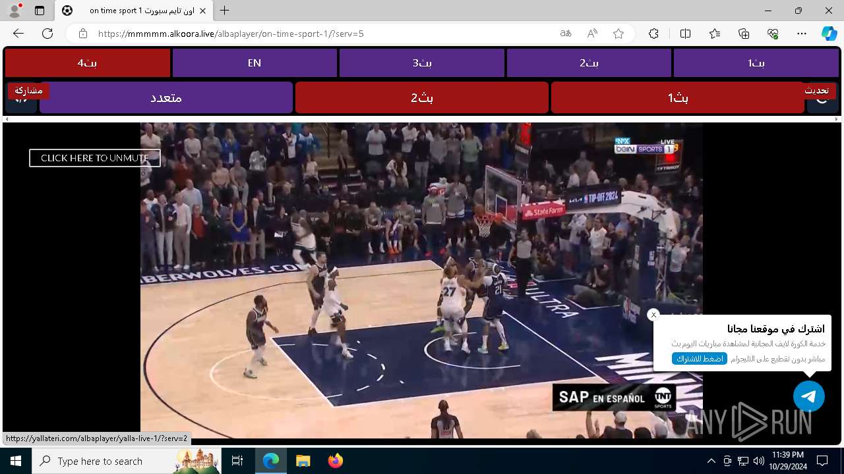Go back to the previous page
Viewport: 844px width, 474px height.
18,34
